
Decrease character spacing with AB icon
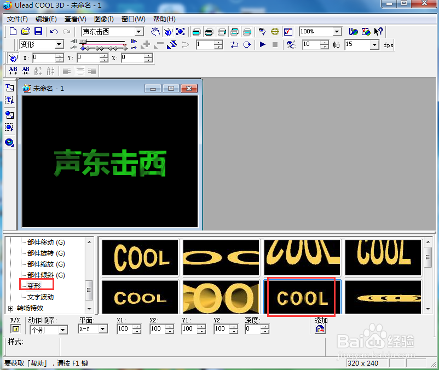26,71
